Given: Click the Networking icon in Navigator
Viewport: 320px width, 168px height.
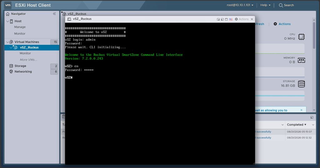Looking at the screenshot, I should (x=11, y=71).
